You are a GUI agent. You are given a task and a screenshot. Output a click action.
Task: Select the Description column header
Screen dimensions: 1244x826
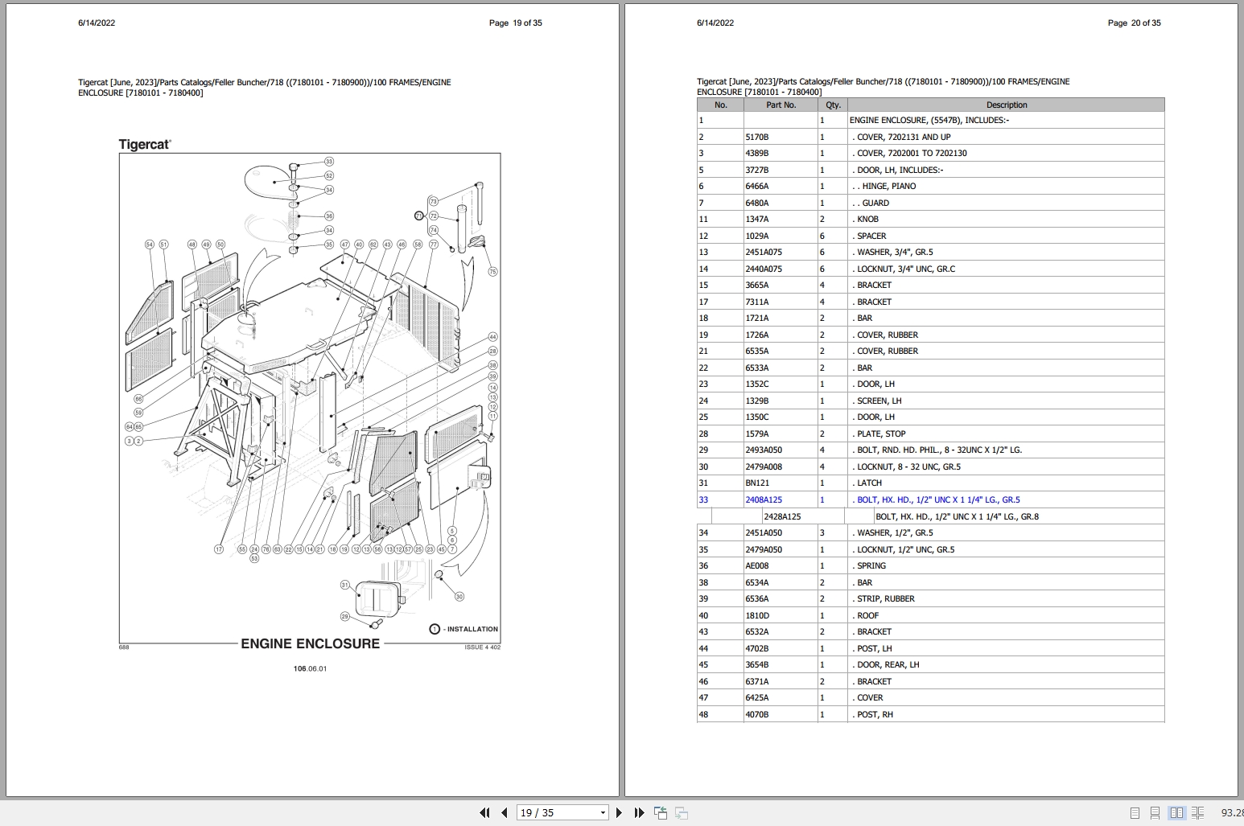coord(1006,105)
